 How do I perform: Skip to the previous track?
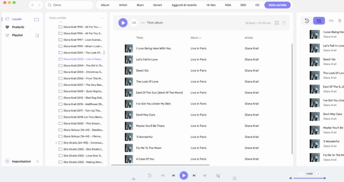pyautogui.click(x=173, y=176)
